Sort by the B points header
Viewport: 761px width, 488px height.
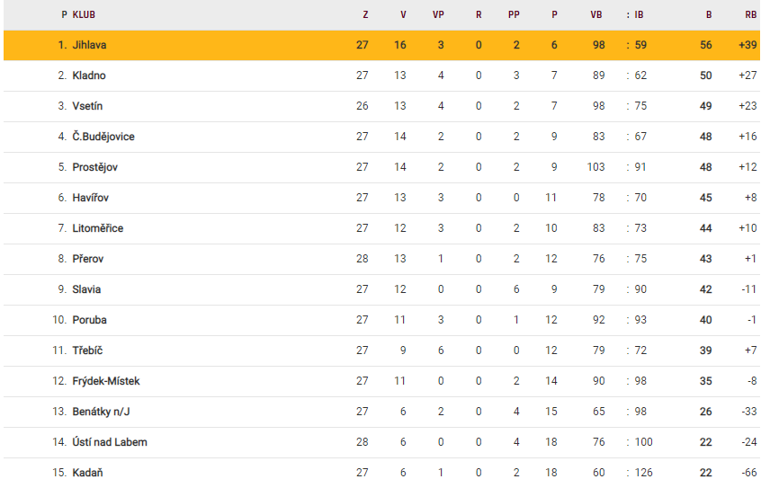coord(709,14)
